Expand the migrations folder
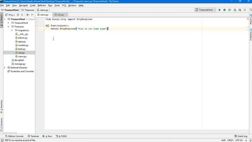 tap(12, 30)
